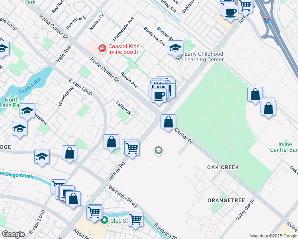
Task: Select the Nantes Cir street label
Action: pyautogui.click(x=97, y=22)
